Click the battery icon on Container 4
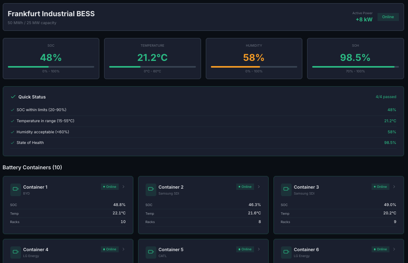The image size is (408, 263). [15, 252]
